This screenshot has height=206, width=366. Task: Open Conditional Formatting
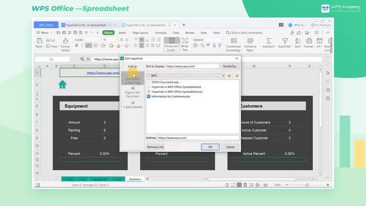point(233,45)
